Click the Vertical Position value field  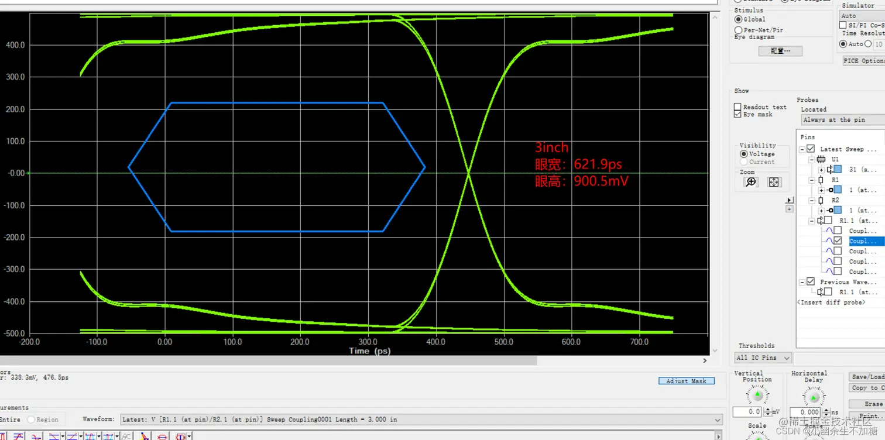(x=747, y=412)
